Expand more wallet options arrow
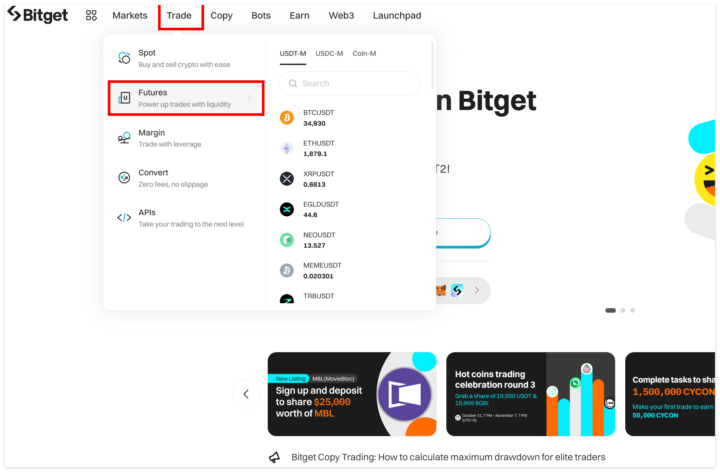720x472 pixels. click(x=477, y=290)
